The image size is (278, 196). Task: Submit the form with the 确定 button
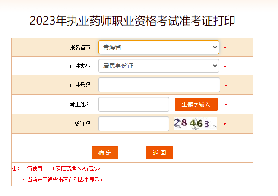[105, 153]
